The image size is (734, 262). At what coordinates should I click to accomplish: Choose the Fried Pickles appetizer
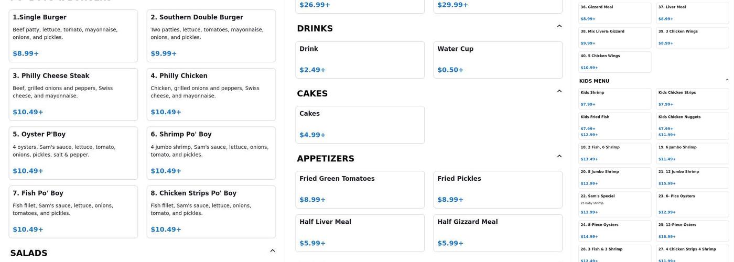498,189
